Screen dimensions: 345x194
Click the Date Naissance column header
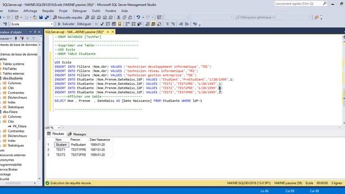(x=100, y=140)
